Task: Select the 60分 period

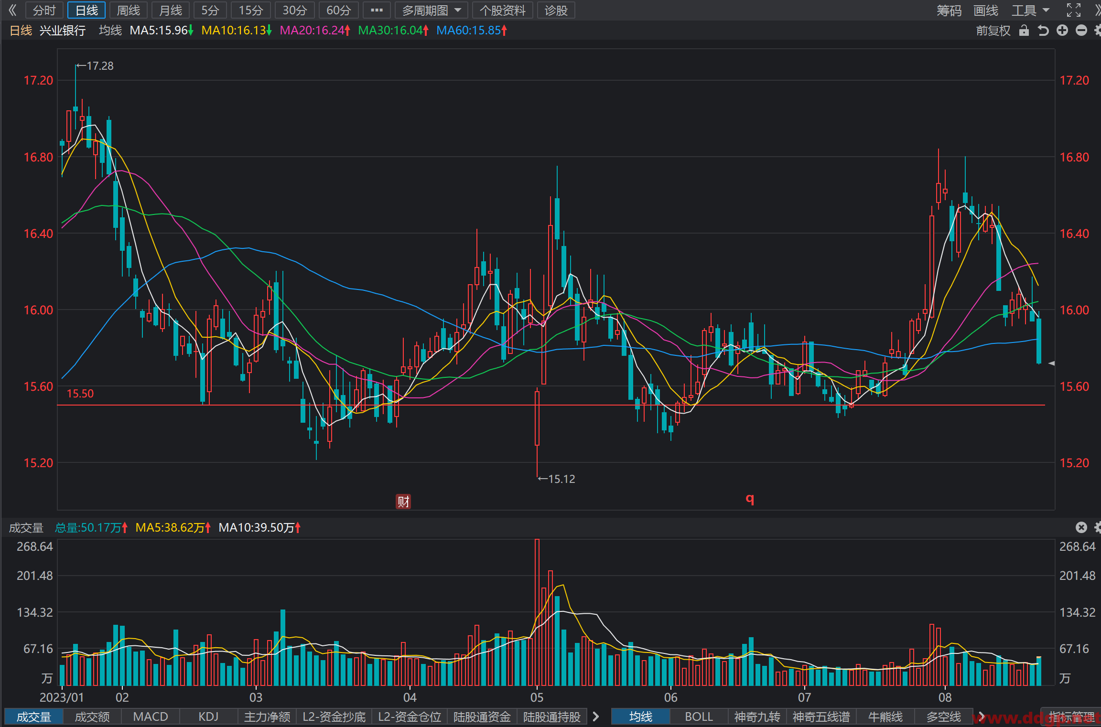Action: (x=339, y=10)
